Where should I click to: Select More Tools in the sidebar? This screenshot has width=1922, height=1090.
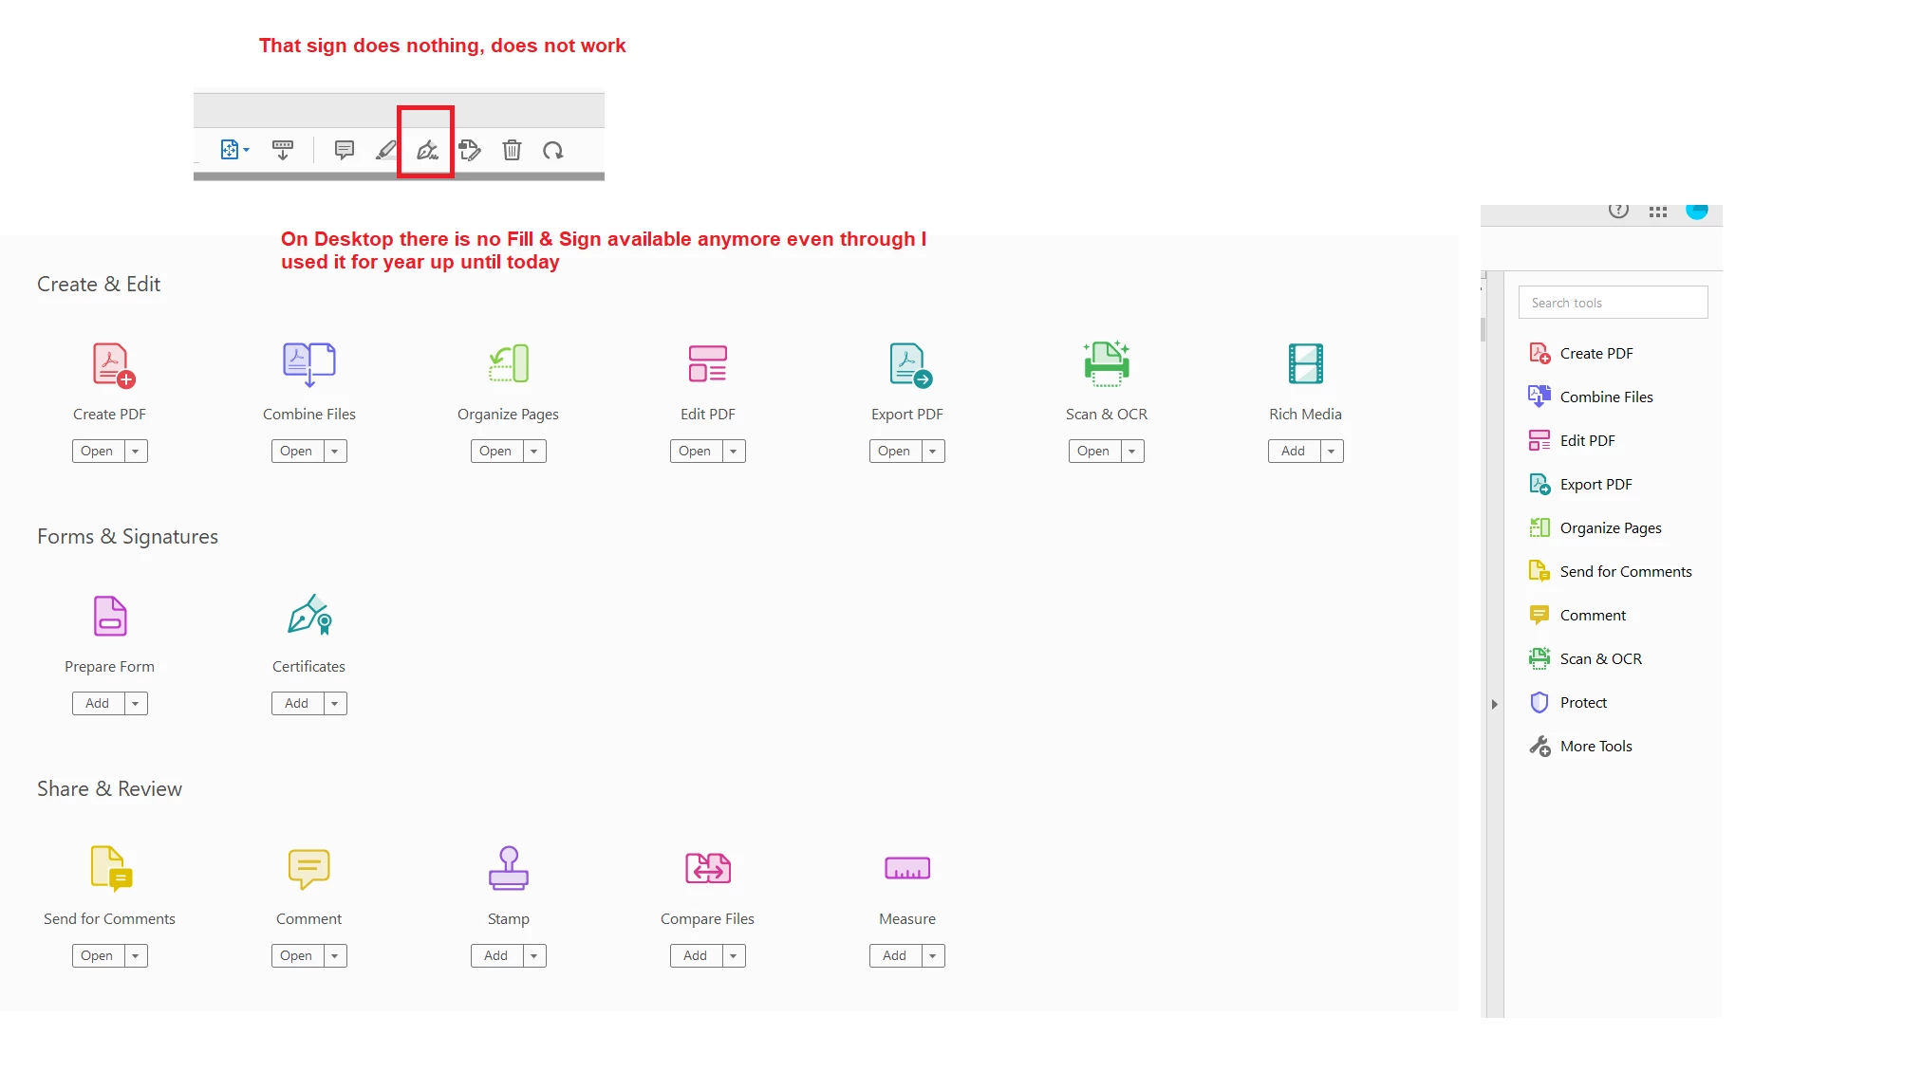(1595, 747)
